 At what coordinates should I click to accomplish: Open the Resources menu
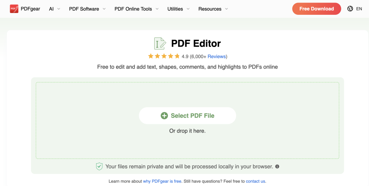[x=210, y=9]
